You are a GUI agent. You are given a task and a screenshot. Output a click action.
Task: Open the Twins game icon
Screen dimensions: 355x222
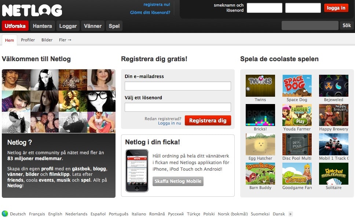tap(260, 86)
